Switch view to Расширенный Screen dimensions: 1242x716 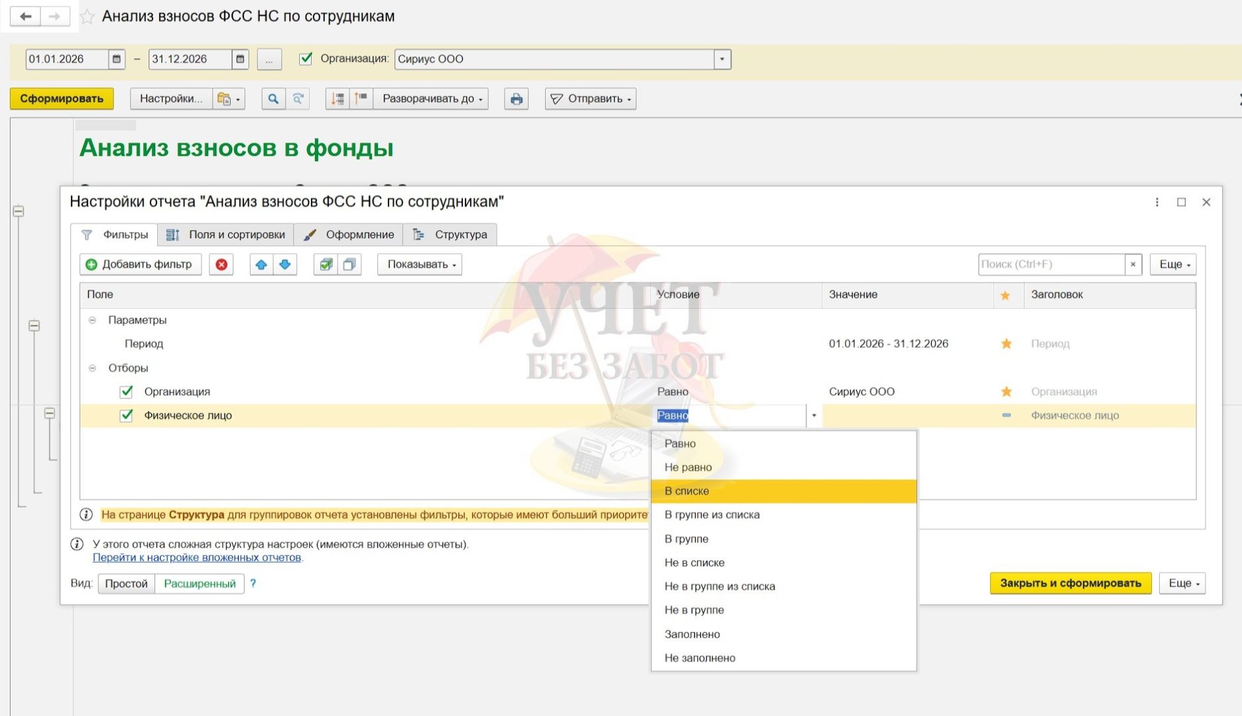coord(200,583)
